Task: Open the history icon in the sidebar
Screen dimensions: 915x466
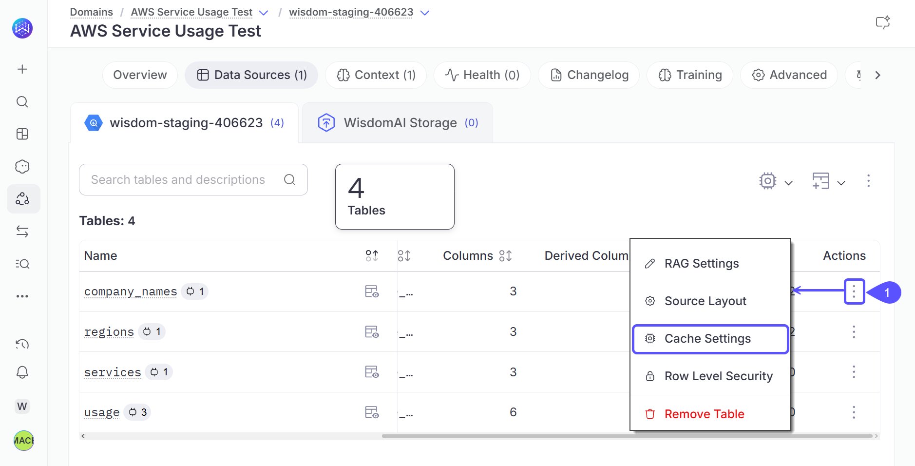Action: (22, 345)
